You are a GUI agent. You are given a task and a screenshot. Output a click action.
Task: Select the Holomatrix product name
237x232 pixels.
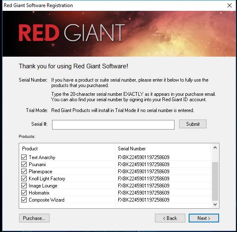click(x=39, y=193)
